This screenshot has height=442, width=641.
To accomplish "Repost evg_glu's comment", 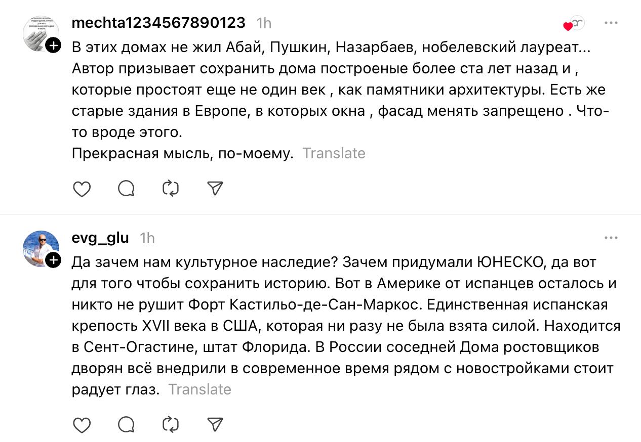I will point(171,423).
